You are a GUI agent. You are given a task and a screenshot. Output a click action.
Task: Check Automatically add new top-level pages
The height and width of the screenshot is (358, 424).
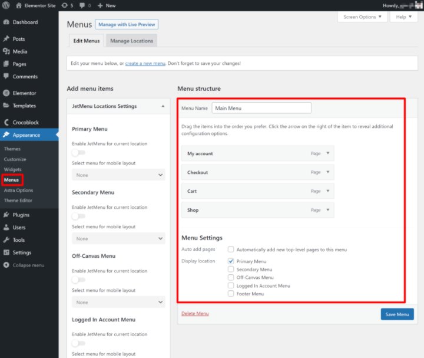pyautogui.click(x=231, y=249)
